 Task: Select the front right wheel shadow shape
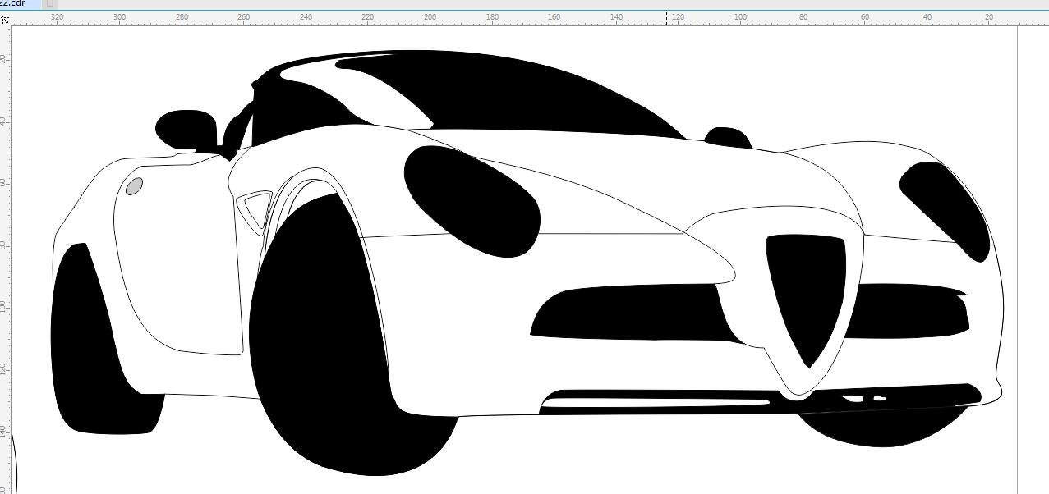(x=883, y=427)
